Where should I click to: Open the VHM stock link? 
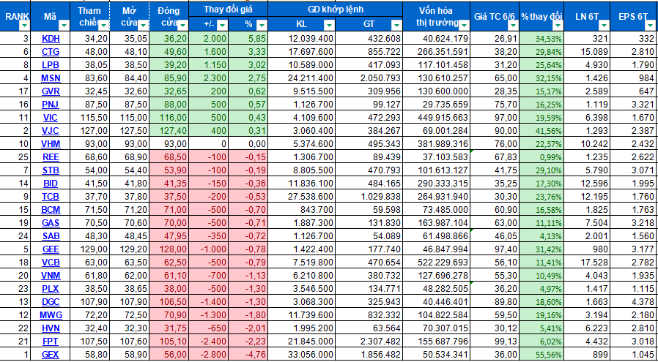(x=51, y=145)
